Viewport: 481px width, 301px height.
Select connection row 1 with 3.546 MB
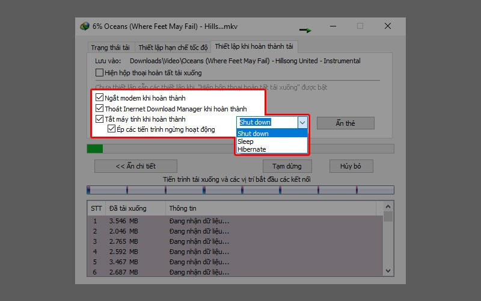pos(235,221)
